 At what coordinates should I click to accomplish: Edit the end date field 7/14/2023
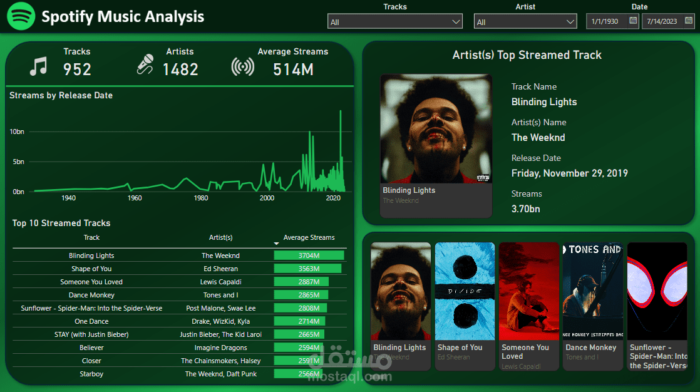(662, 21)
